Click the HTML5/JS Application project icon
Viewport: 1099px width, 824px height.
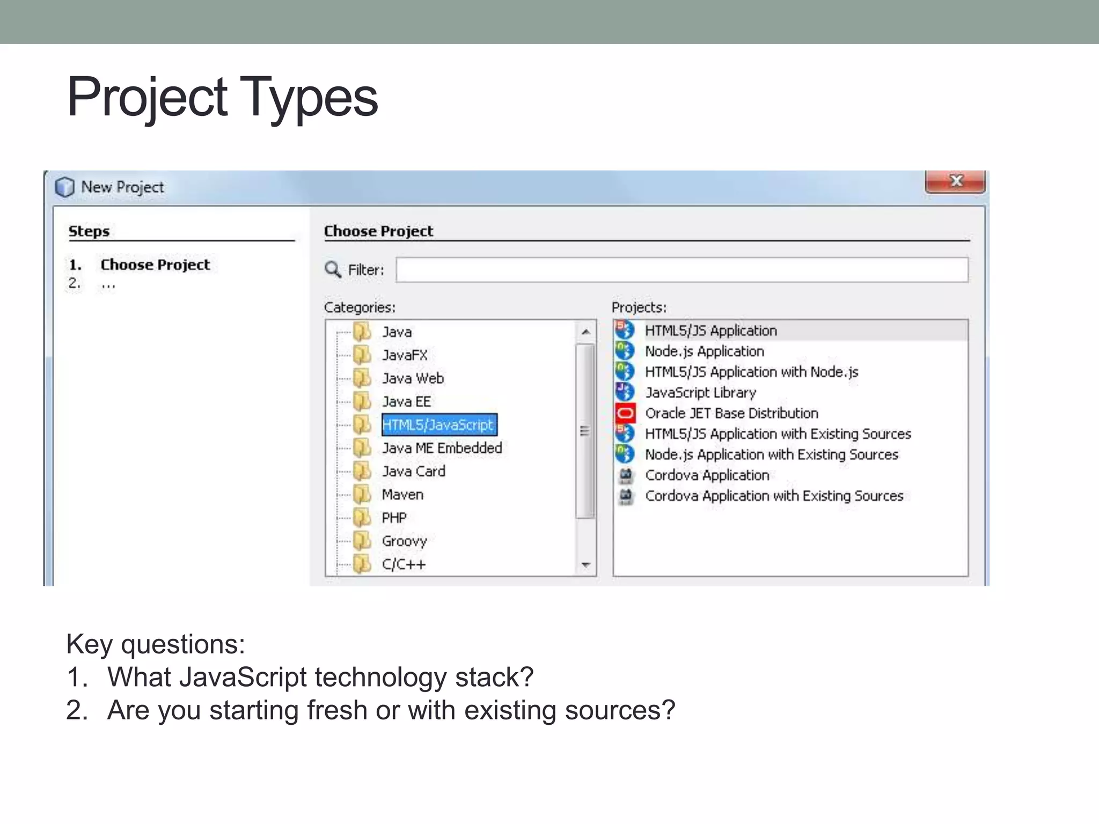pos(625,330)
